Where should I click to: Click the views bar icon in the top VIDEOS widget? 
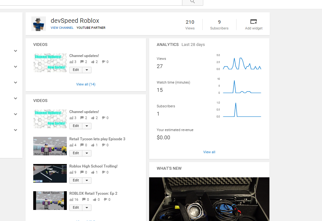coord(71,62)
